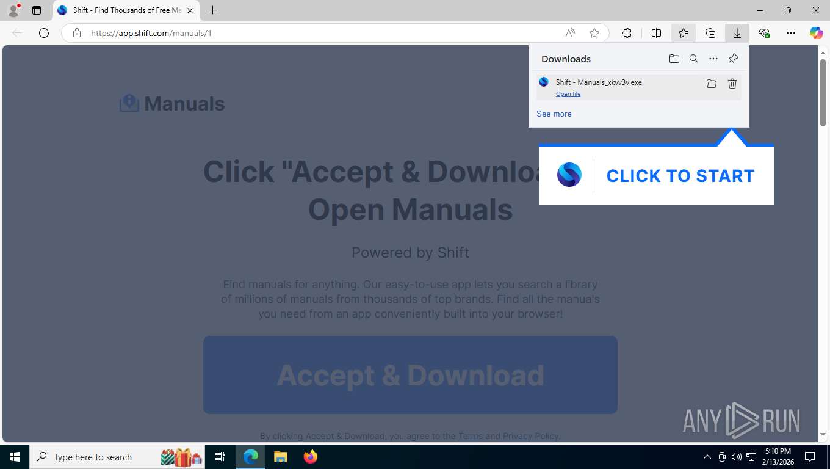
Task: Open Settings and more menu
Action: pyautogui.click(x=791, y=33)
